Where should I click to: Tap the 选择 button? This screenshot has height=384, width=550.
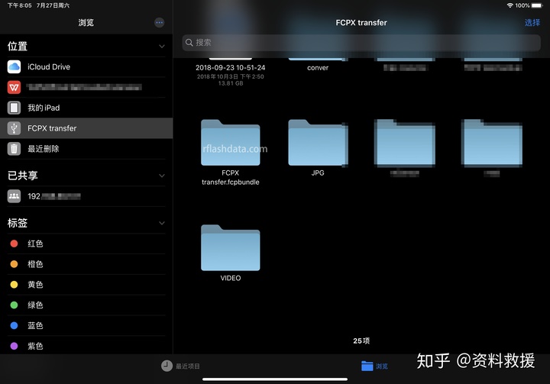click(532, 23)
